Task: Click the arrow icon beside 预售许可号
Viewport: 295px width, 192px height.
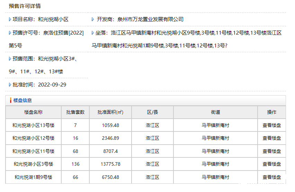Action: pos(10,33)
